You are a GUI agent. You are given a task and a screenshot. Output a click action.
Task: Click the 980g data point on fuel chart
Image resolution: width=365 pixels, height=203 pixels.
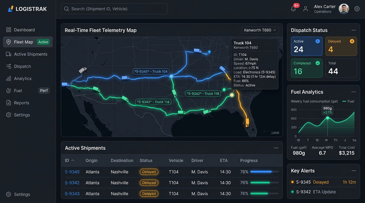click(x=328, y=118)
